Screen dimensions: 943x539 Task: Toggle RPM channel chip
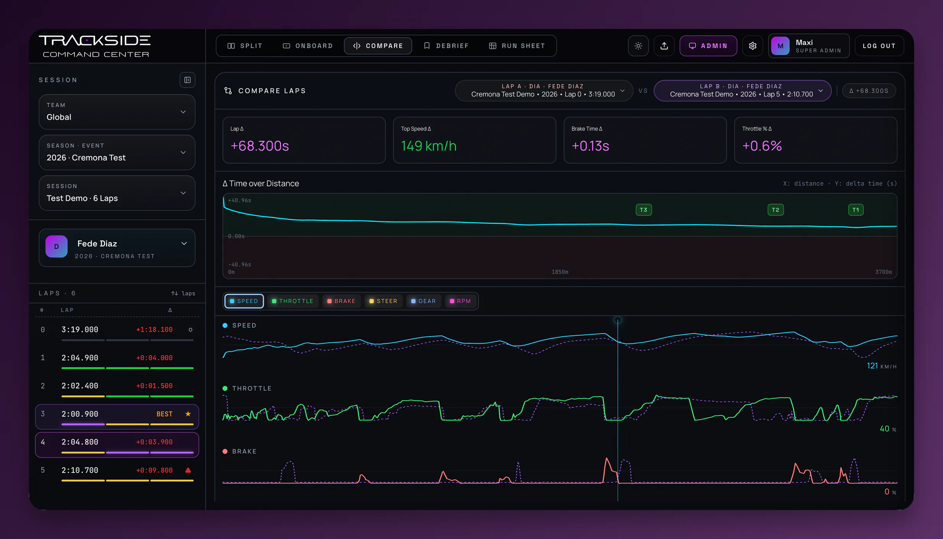coord(460,301)
